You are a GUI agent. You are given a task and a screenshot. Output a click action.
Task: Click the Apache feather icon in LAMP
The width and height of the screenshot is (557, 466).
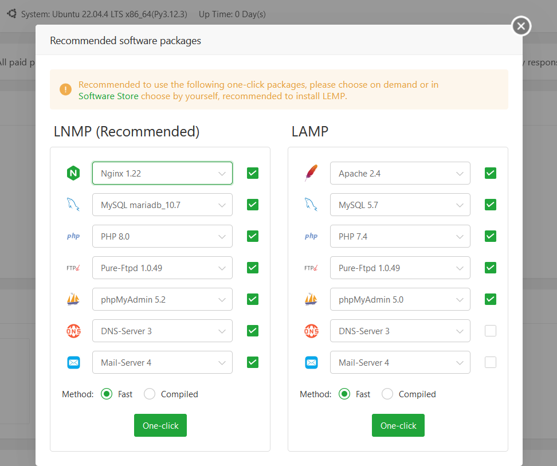(311, 173)
